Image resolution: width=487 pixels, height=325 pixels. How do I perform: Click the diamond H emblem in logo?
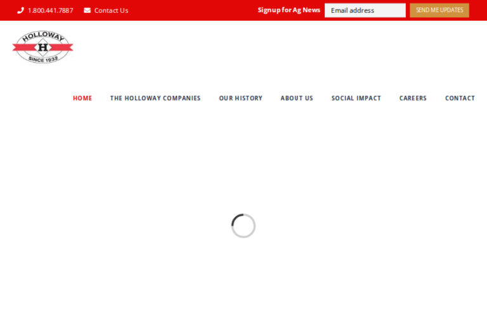(42, 47)
